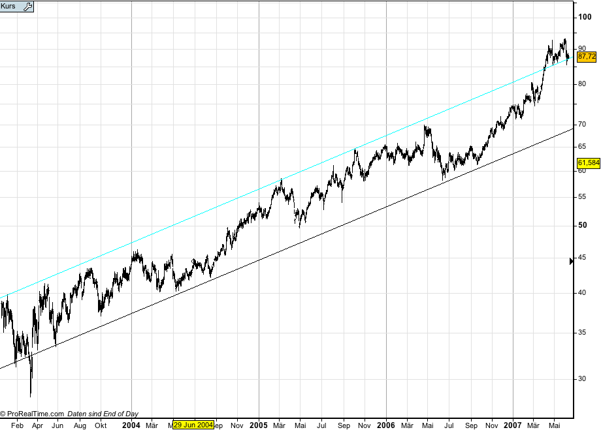The height and width of the screenshot is (430, 601).
Task: Click the 70 price axis label
Action: 582,125
